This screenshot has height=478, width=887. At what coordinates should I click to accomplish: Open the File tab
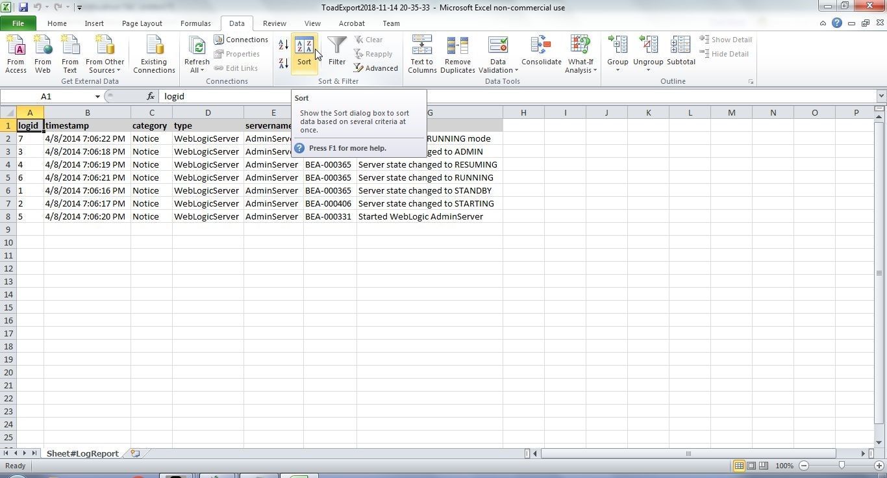click(x=18, y=23)
